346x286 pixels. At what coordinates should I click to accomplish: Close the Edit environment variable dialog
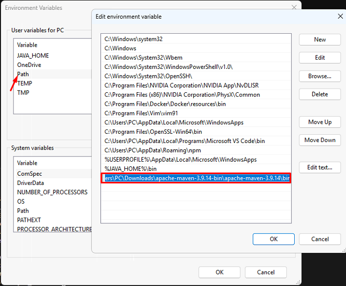[340, 16]
